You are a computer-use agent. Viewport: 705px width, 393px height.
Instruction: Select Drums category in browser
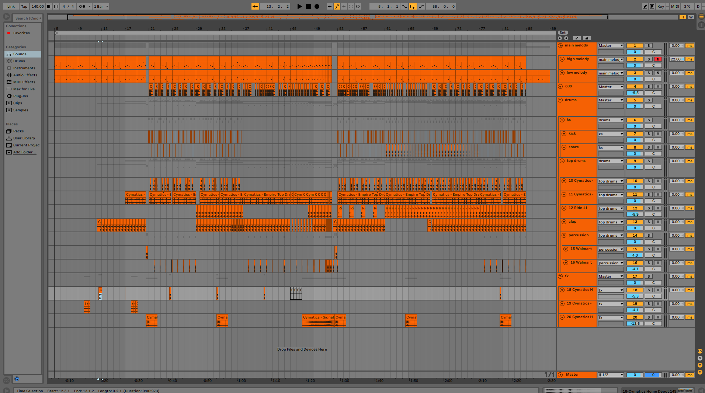point(23,61)
